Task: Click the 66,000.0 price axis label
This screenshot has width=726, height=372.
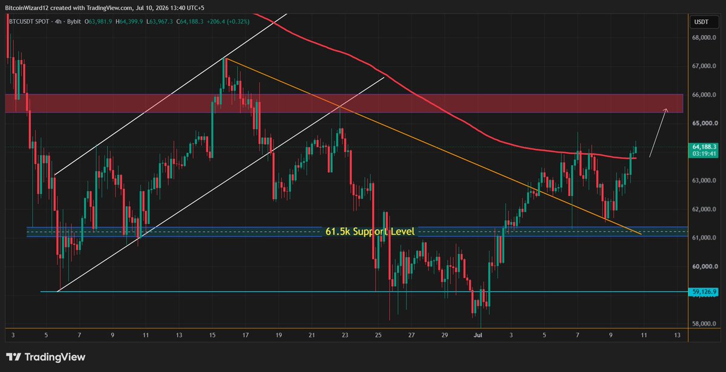Action: 704,95
